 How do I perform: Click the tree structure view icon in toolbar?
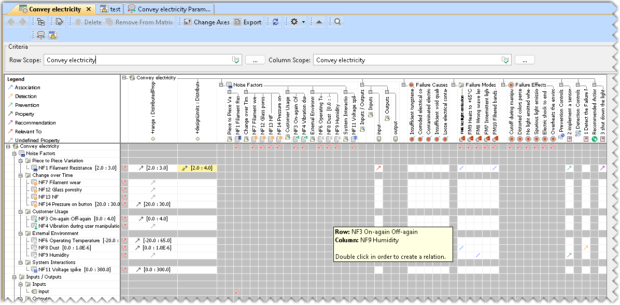tap(40, 22)
